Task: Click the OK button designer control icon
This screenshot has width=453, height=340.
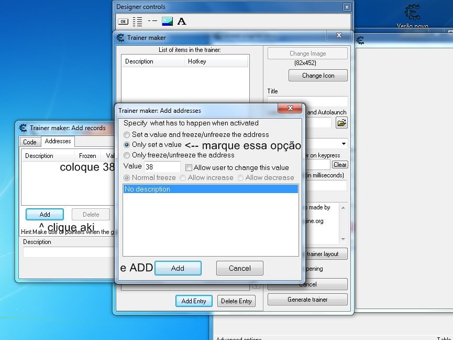Action: coord(123,22)
